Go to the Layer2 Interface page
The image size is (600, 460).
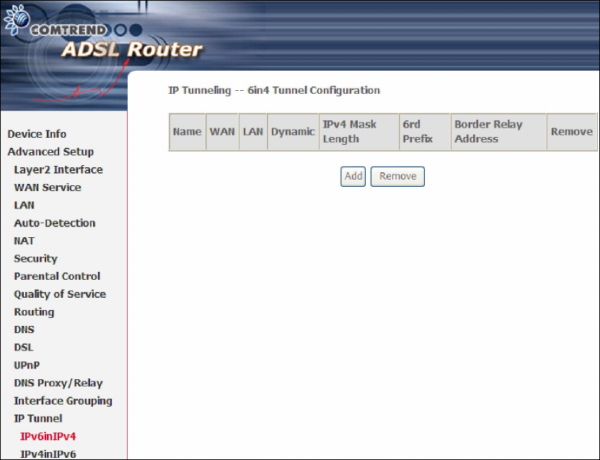[x=58, y=169]
